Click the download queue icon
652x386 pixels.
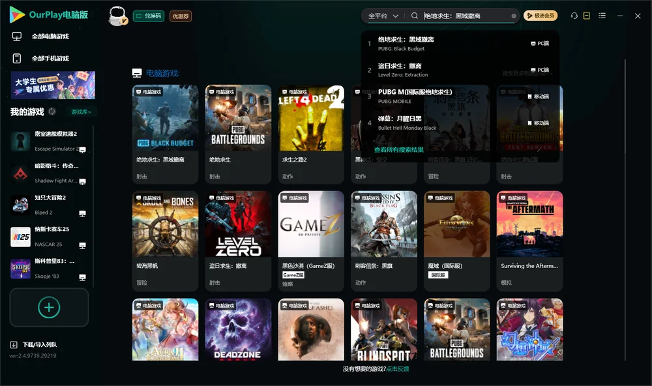coord(14,345)
